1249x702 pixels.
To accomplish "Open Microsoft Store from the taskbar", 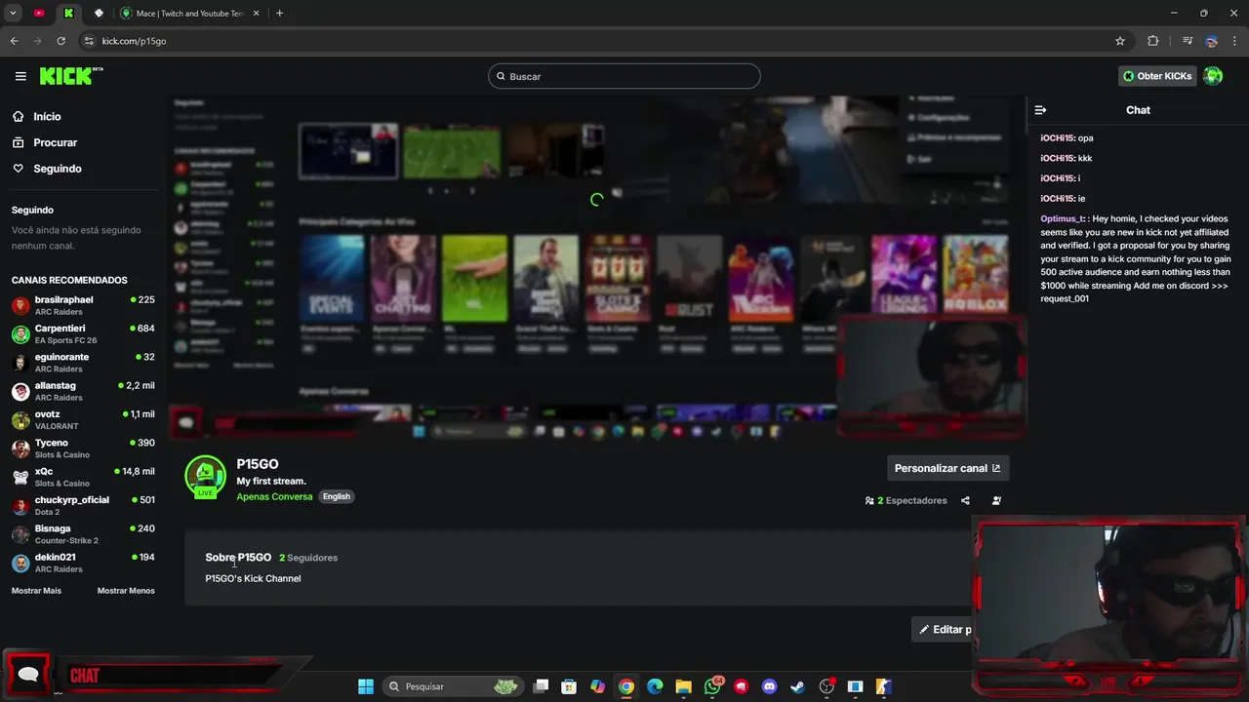I will click(570, 686).
